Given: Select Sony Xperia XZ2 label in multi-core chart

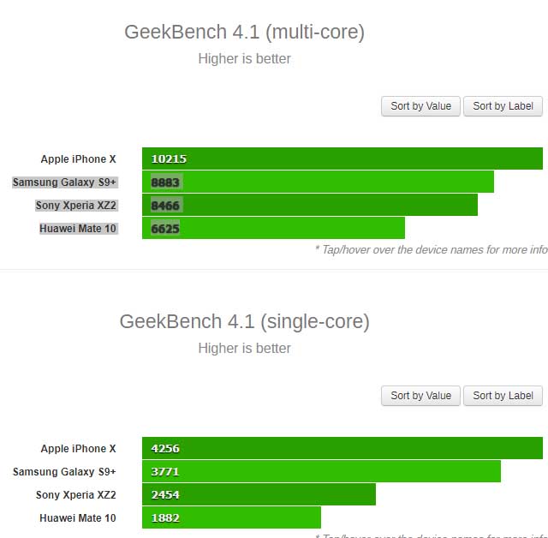Looking at the screenshot, I should [x=76, y=206].
